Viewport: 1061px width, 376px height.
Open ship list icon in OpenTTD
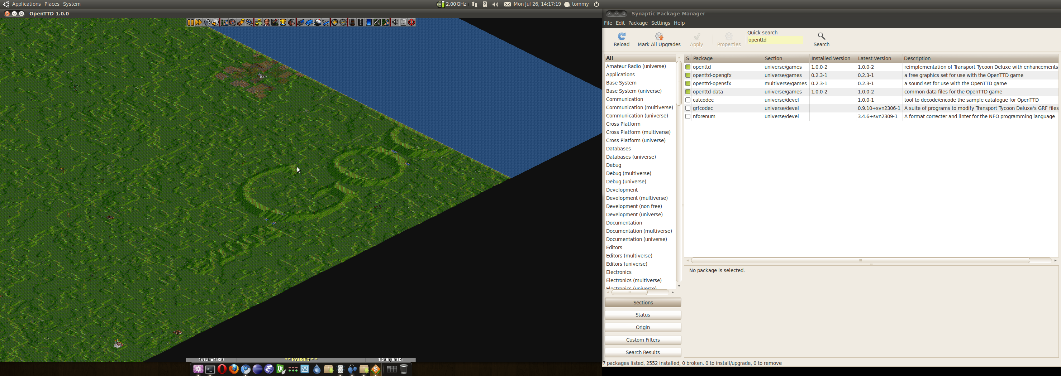(x=318, y=22)
